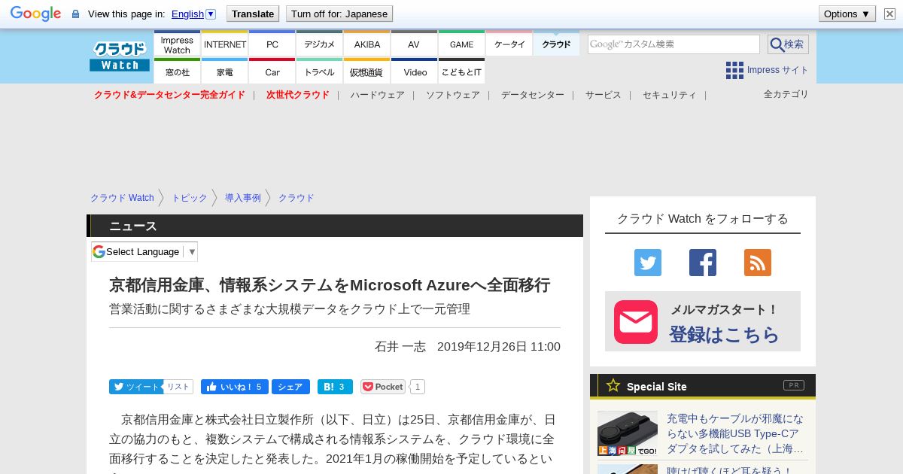Turn off translation for Japanese

339,14
